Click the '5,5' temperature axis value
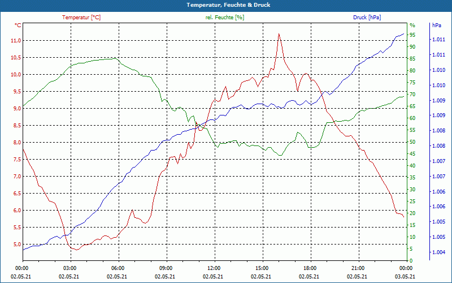Screen dimensions: 452x283 click(17, 228)
